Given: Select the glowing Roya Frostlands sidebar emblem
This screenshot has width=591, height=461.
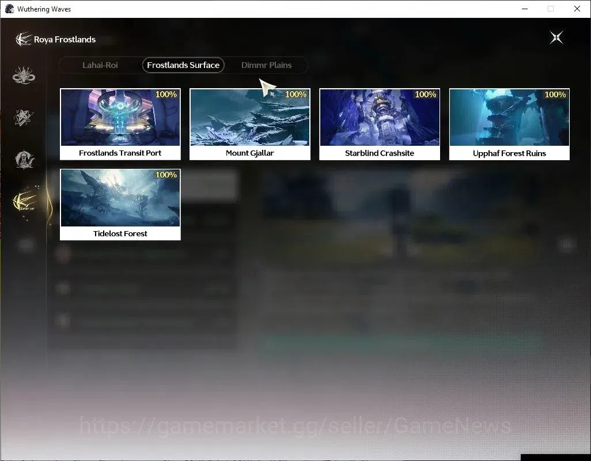Looking at the screenshot, I should (24, 202).
